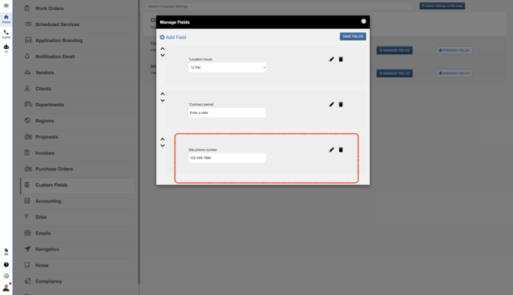The height and width of the screenshot is (295, 513).
Task: Select Custom Fields in the sidebar
Action: click(77, 185)
